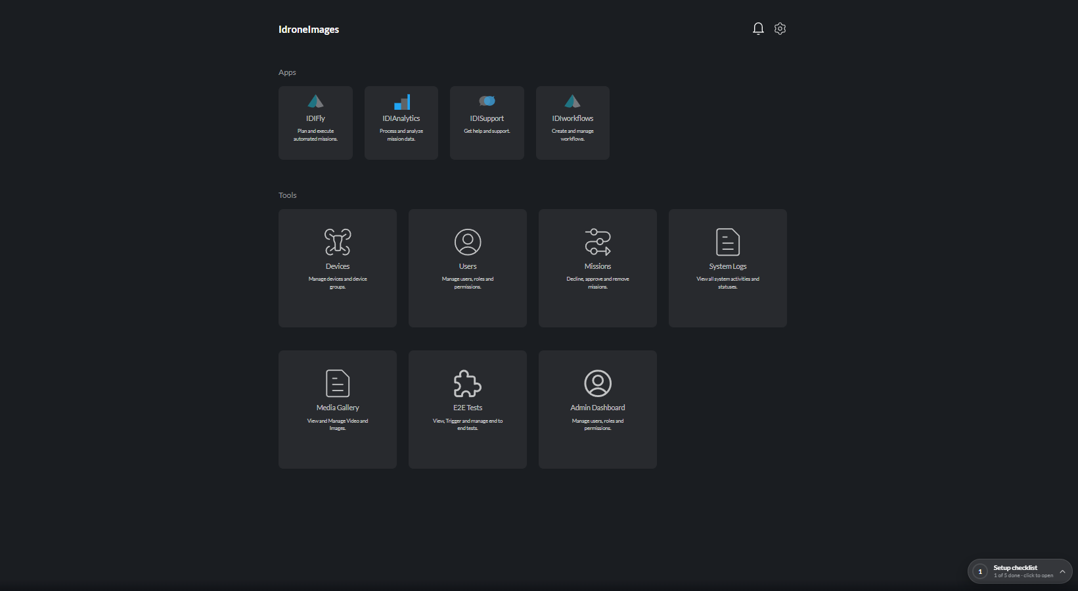Open the Devices tool title
Viewport: 1078px width, 591px height.
click(338, 266)
